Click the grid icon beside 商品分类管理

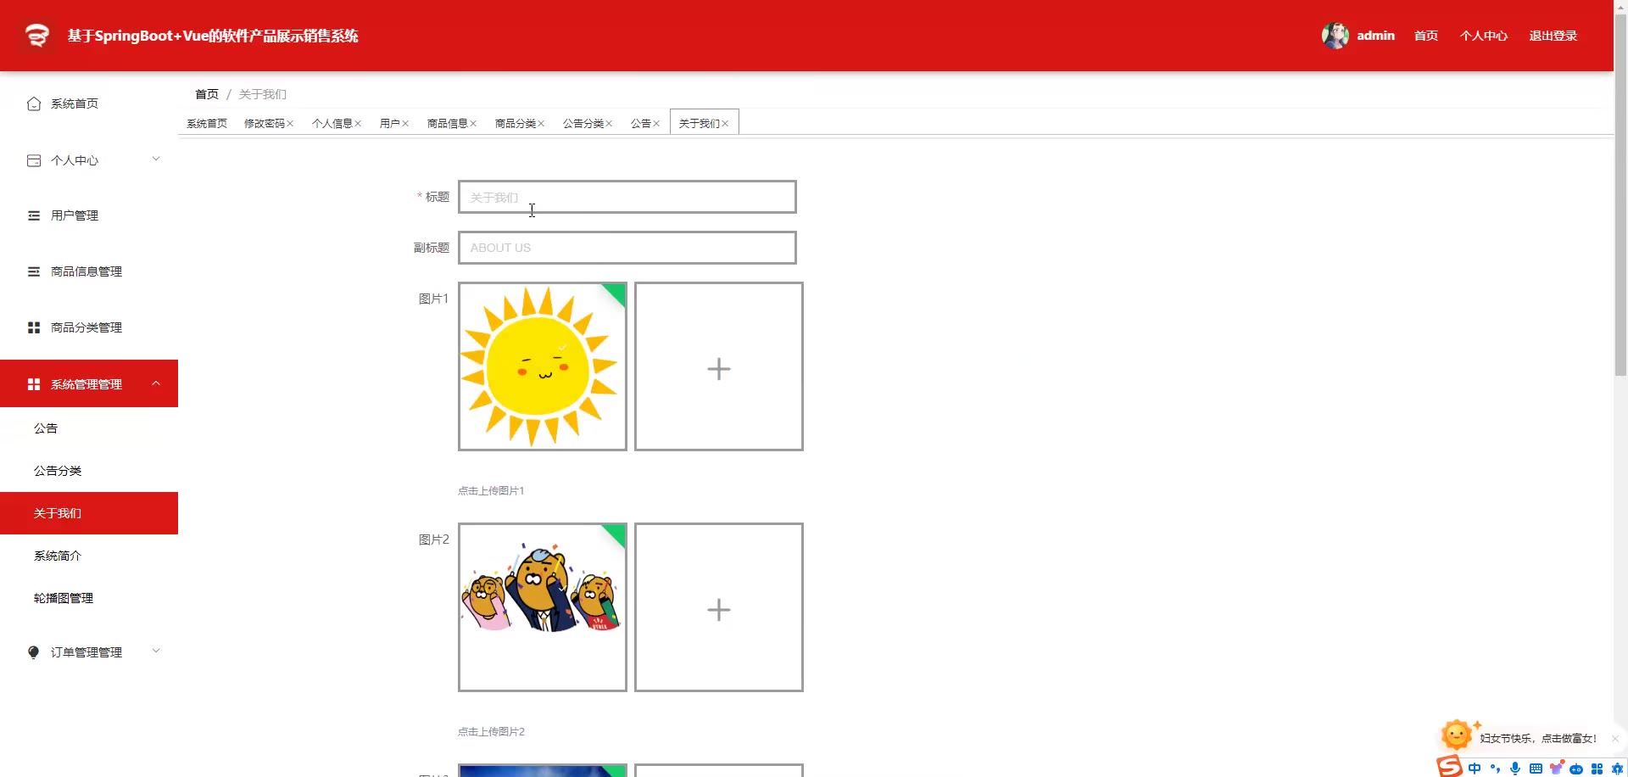(34, 327)
